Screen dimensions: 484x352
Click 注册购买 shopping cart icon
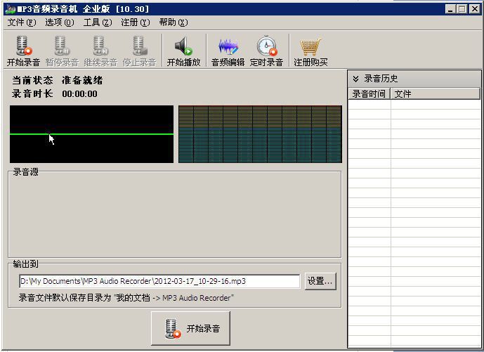[x=310, y=47]
